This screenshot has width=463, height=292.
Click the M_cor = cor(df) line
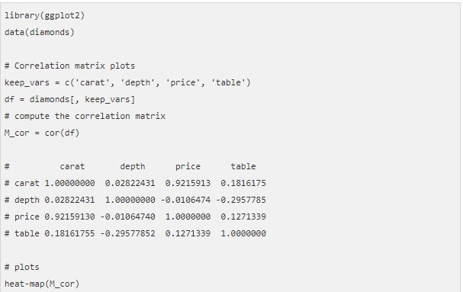(x=42, y=133)
